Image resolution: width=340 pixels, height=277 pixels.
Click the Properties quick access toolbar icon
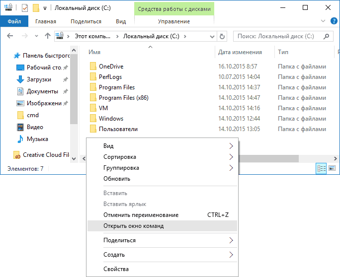coord(25,8)
